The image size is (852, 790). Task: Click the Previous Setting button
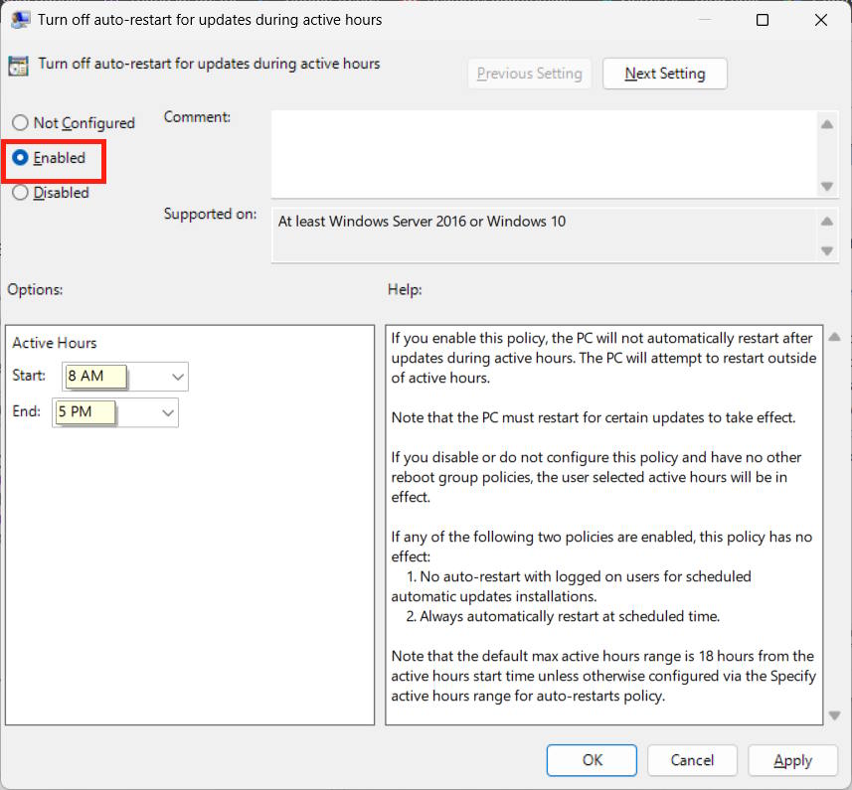click(x=529, y=74)
